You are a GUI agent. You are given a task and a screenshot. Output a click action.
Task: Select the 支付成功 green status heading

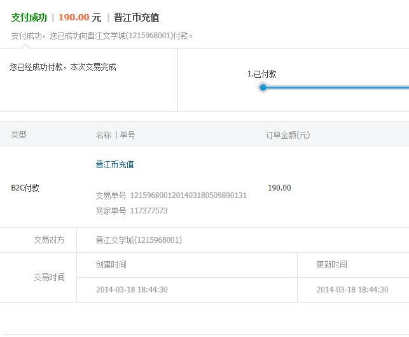[29, 17]
